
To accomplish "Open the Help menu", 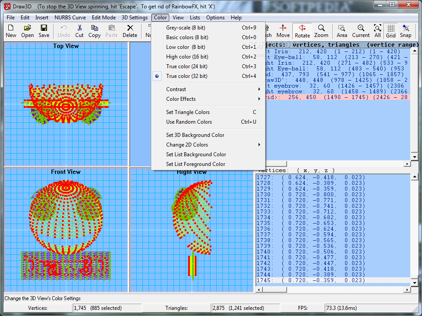I will (x=236, y=18).
